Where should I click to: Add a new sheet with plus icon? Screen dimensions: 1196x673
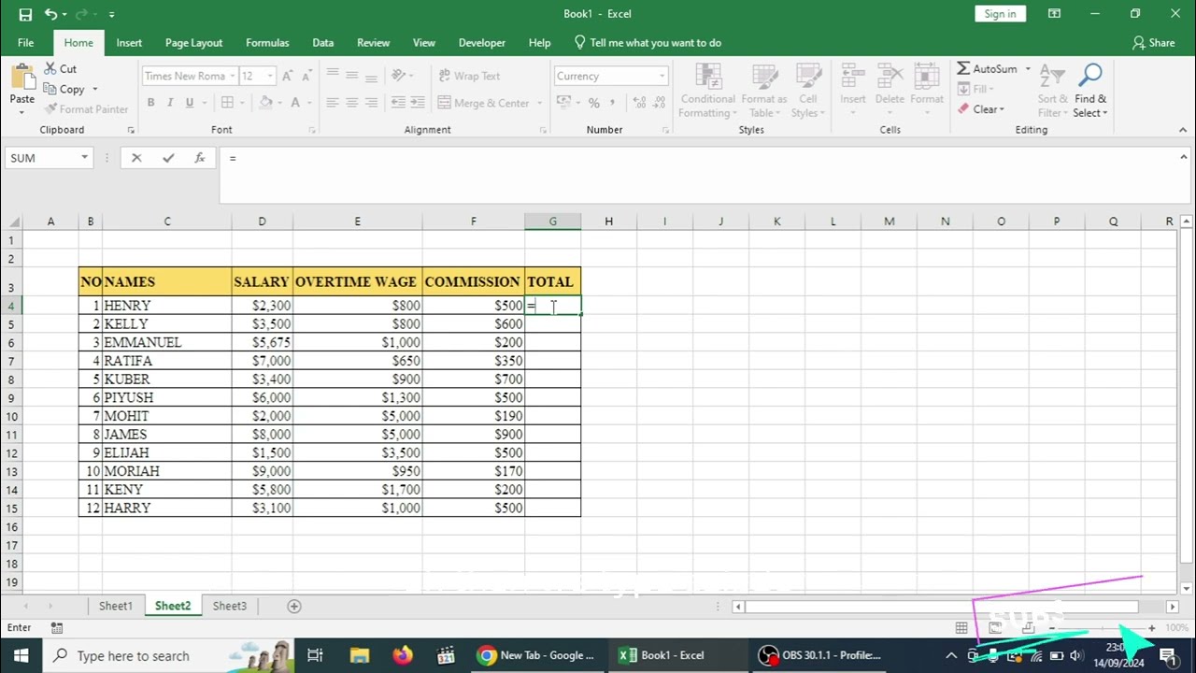[x=293, y=606]
